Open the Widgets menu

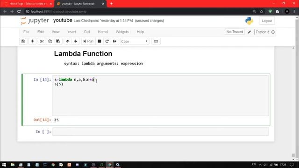(122, 32)
